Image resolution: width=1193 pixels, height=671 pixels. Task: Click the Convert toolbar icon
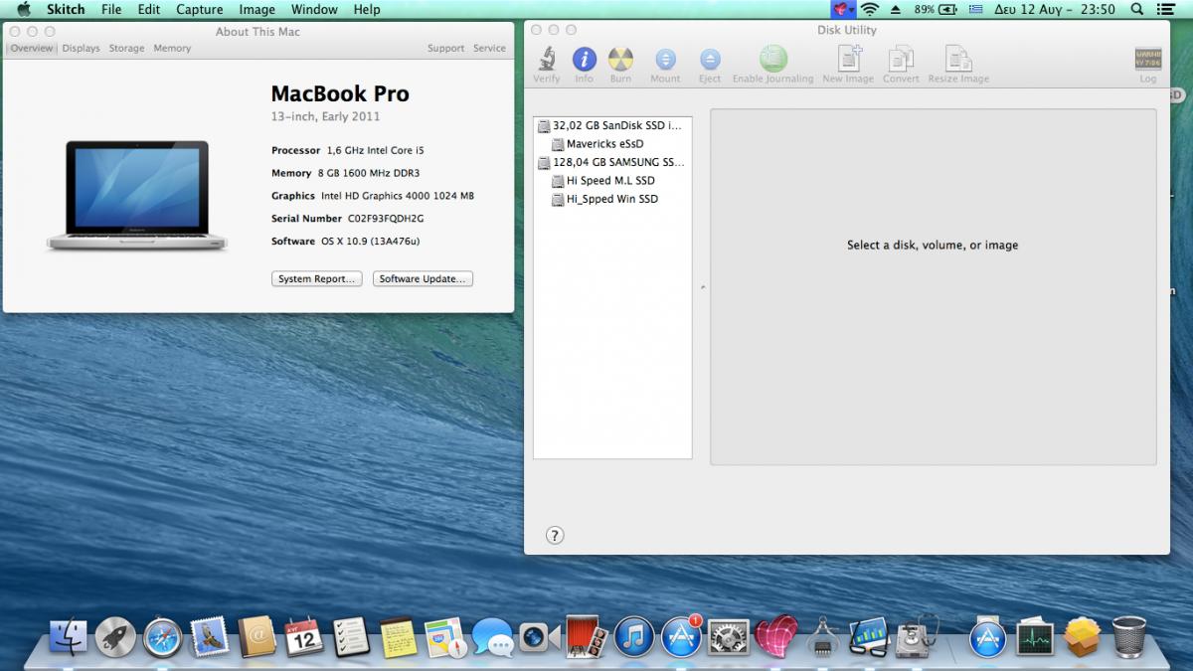click(901, 65)
